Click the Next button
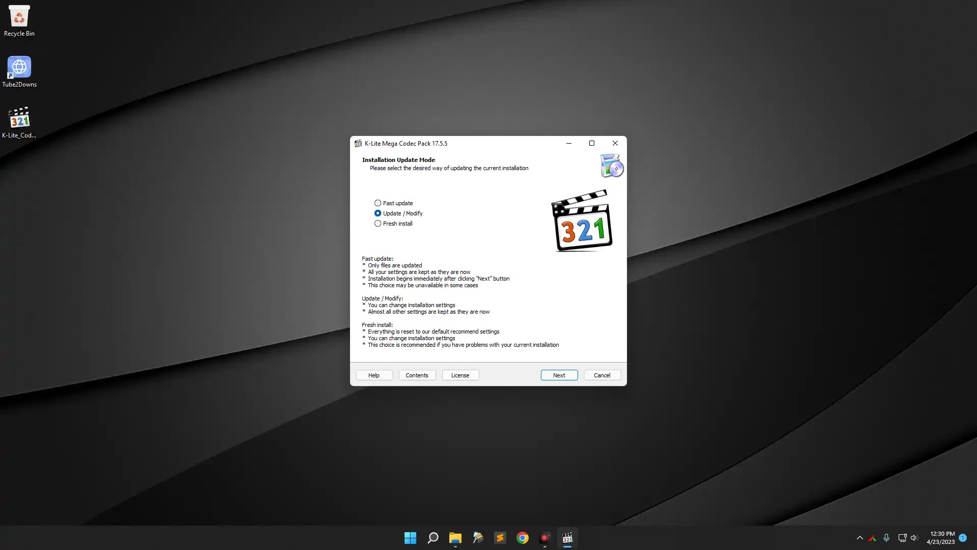This screenshot has height=550, width=977. pyautogui.click(x=559, y=375)
